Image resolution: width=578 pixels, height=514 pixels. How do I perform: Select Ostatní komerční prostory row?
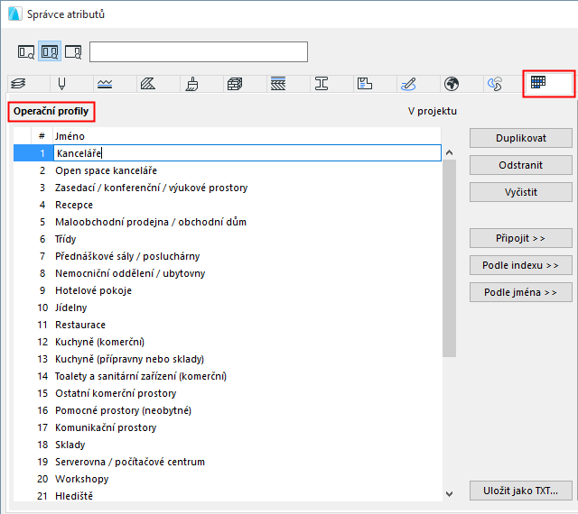click(227, 393)
